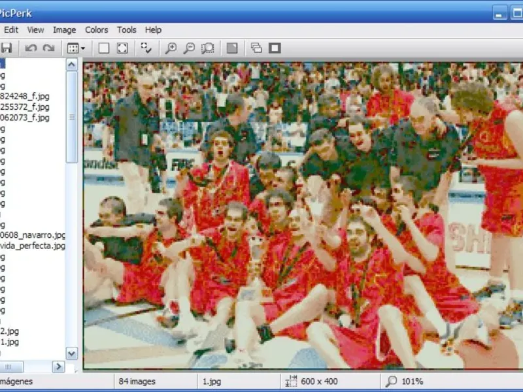Select file vida_perfecta.jpg in the list
This screenshot has width=523, height=392.
(x=32, y=246)
